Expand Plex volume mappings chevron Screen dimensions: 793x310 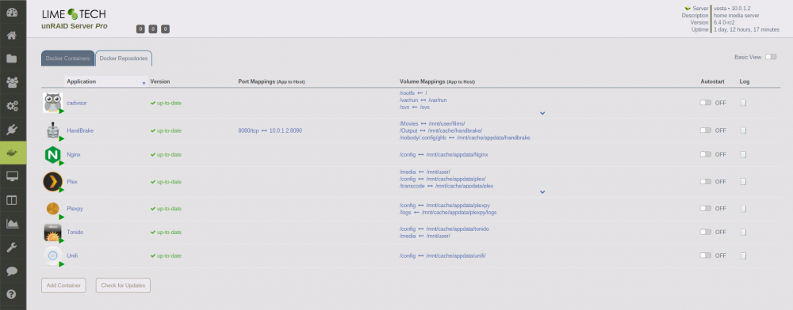click(x=542, y=192)
